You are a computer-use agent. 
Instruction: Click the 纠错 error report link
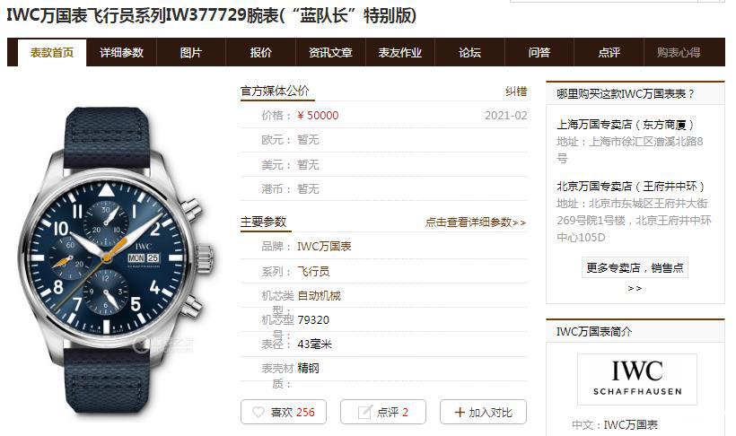516,91
